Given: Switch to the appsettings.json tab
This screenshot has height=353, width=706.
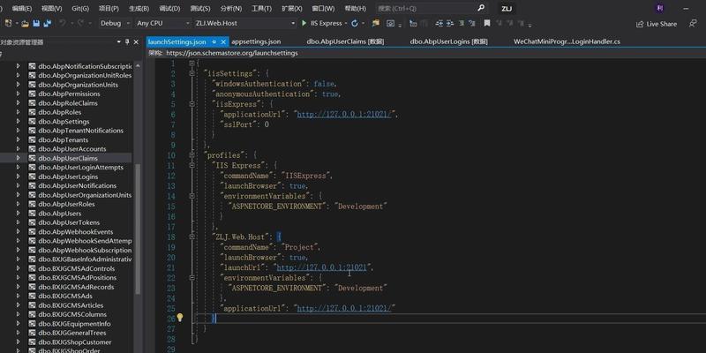Looking at the screenshot, I should (x=256, y=41).
